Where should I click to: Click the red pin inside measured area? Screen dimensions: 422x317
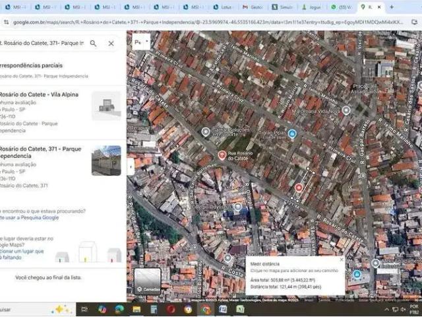pos(299,188)
